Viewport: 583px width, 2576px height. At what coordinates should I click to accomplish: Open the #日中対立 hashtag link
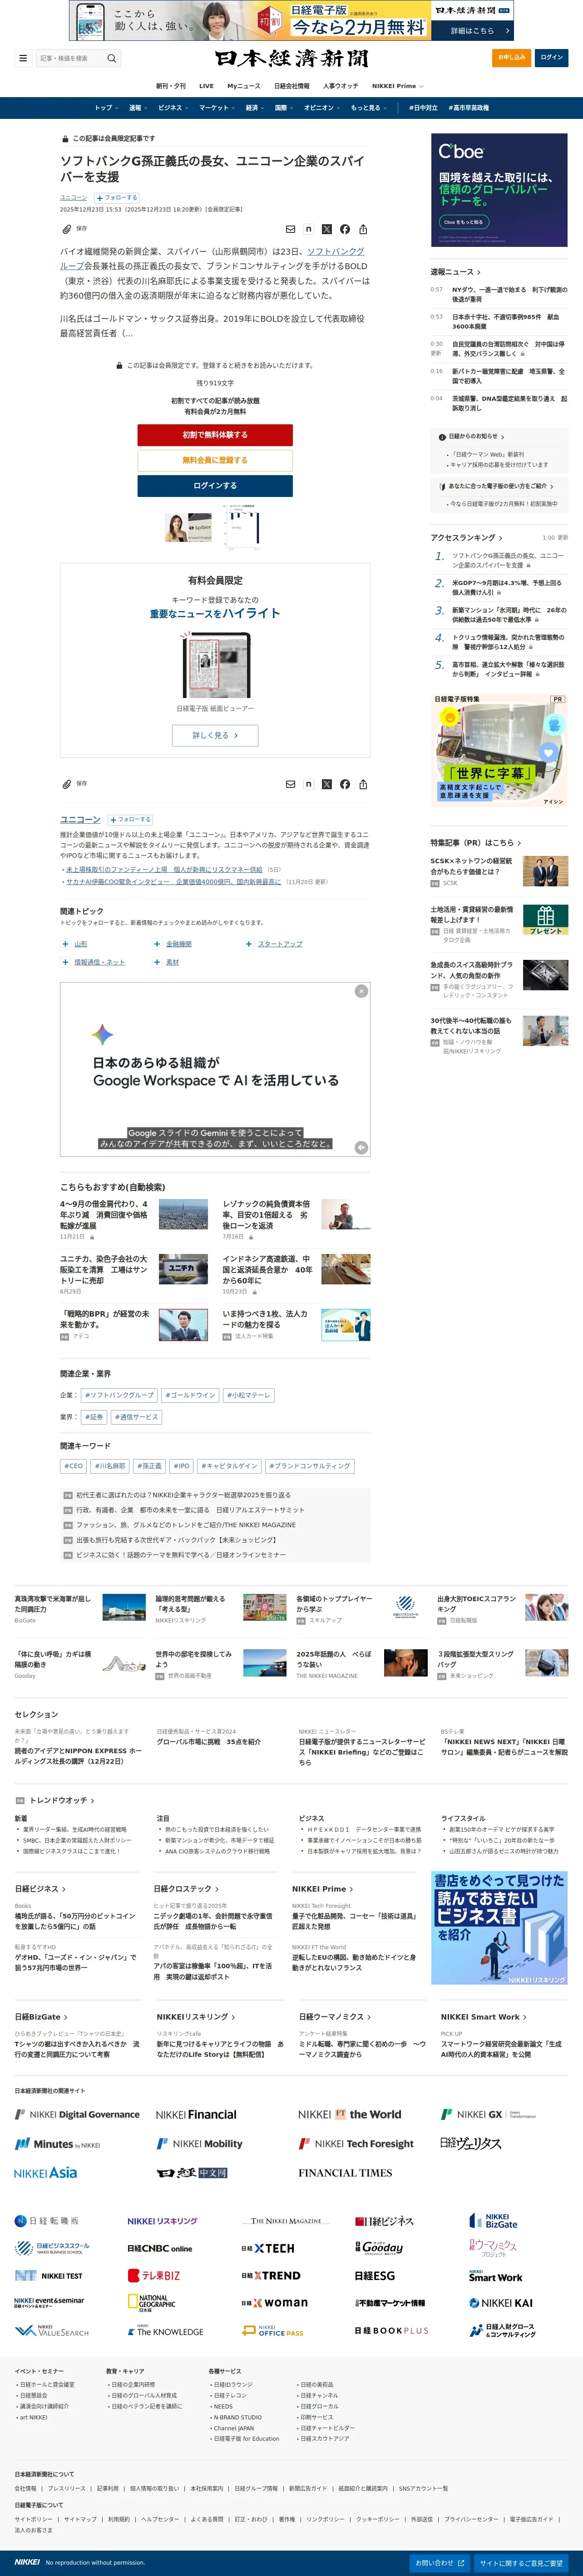(x=424, y=108)
